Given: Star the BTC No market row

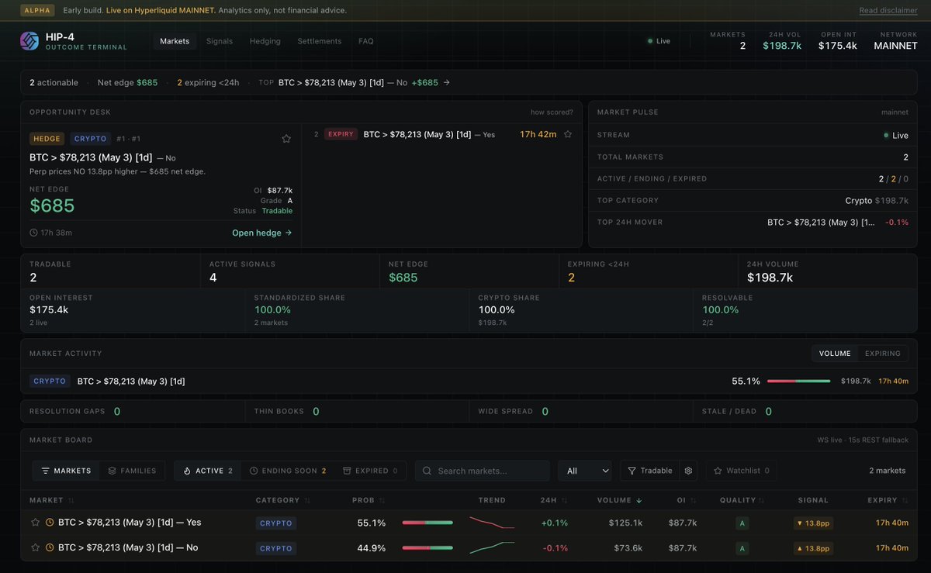Looking at the screenshot, I should 35,547.
